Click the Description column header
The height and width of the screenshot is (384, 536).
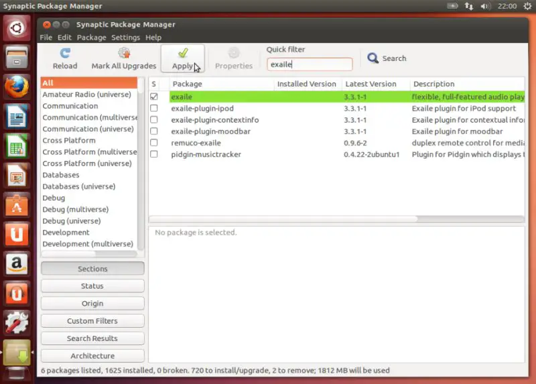(x=467, y=84)
